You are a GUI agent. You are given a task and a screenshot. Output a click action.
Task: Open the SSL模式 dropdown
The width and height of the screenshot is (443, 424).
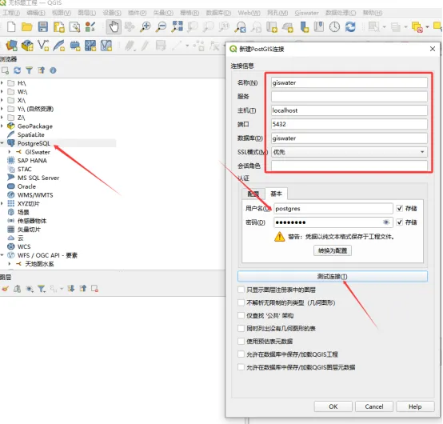coord(349,152)
